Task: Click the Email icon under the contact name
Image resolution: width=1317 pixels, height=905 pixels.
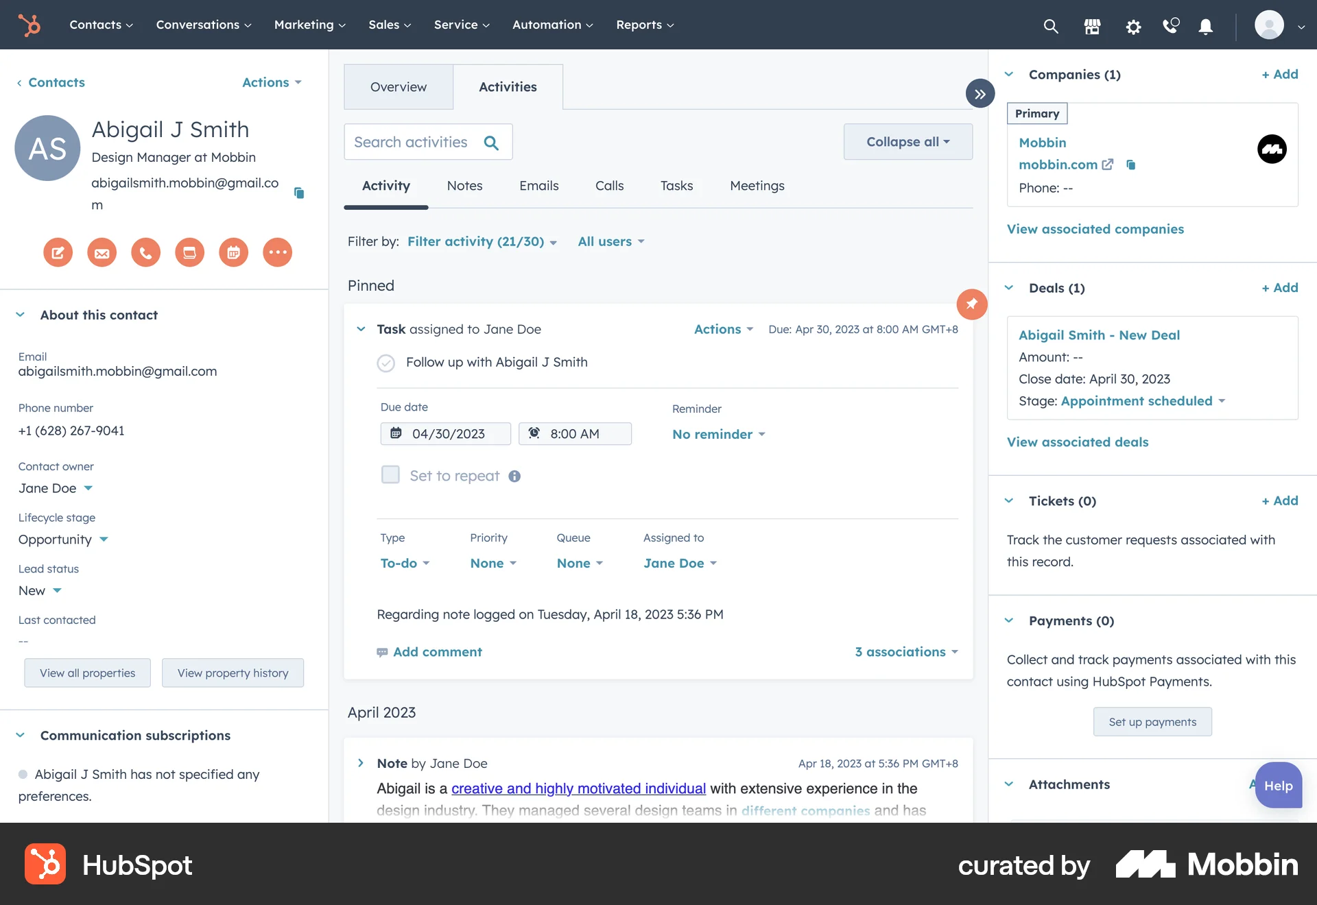Action: (x=102, y=252)
